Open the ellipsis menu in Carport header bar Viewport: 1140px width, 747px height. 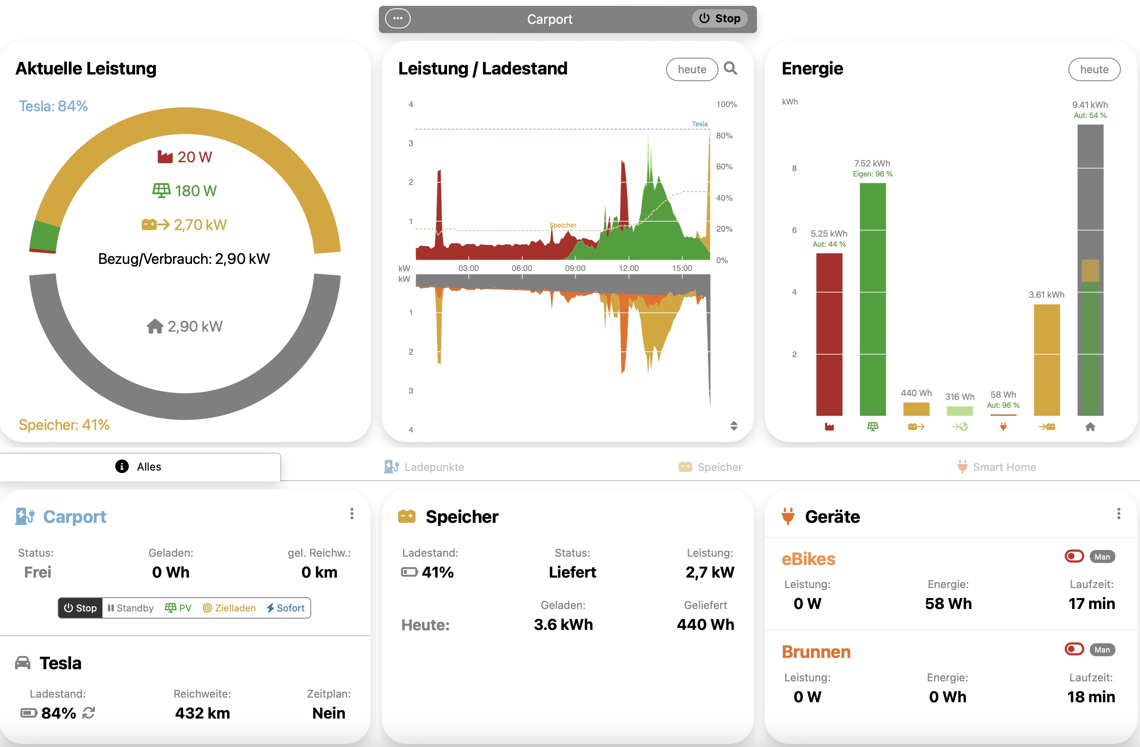pyautogui.click(x=398, y=19)
